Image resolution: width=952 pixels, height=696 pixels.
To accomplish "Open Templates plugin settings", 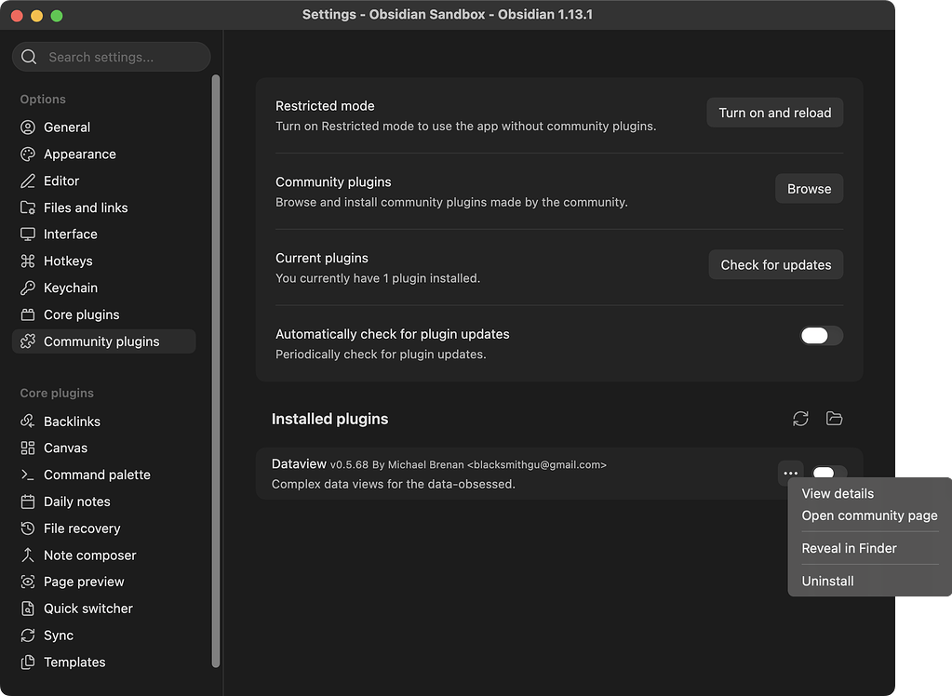I will (x=104, y=662).
